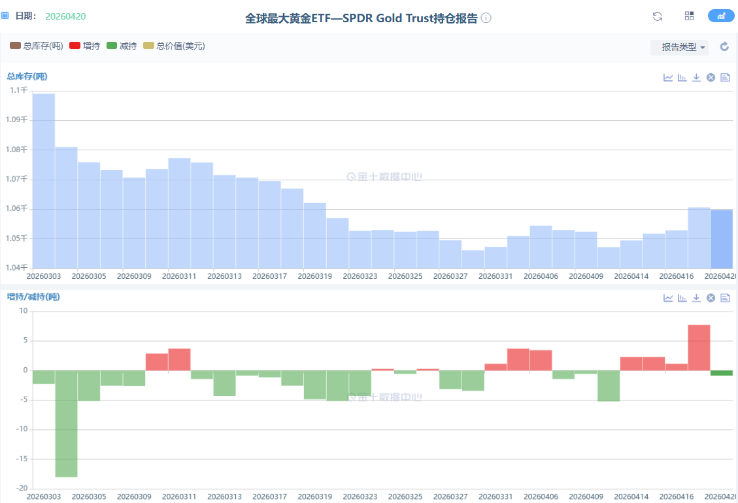Image resolution: width=738 pixels, height=503 pixels.
Task: Toggle the 增持 legend series
Action: click(84, 46)
